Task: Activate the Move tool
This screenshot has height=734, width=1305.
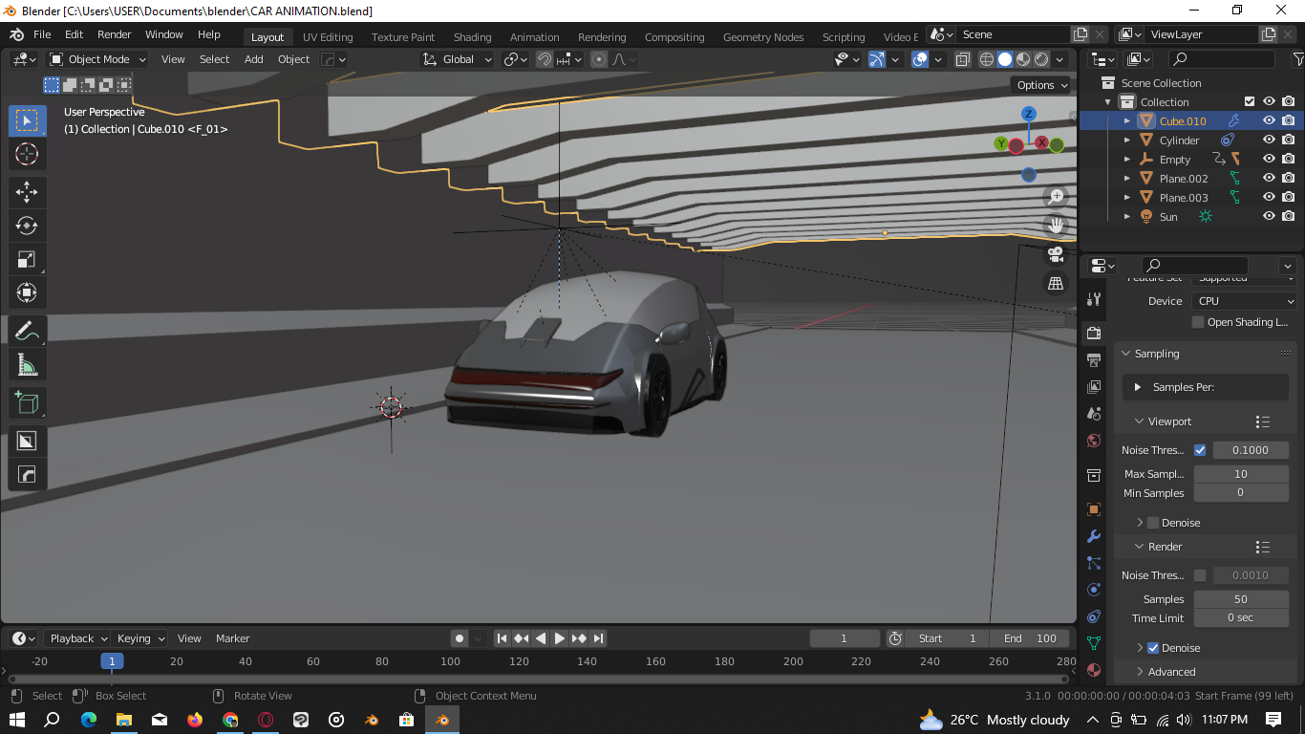Action: tap(27, 191)
